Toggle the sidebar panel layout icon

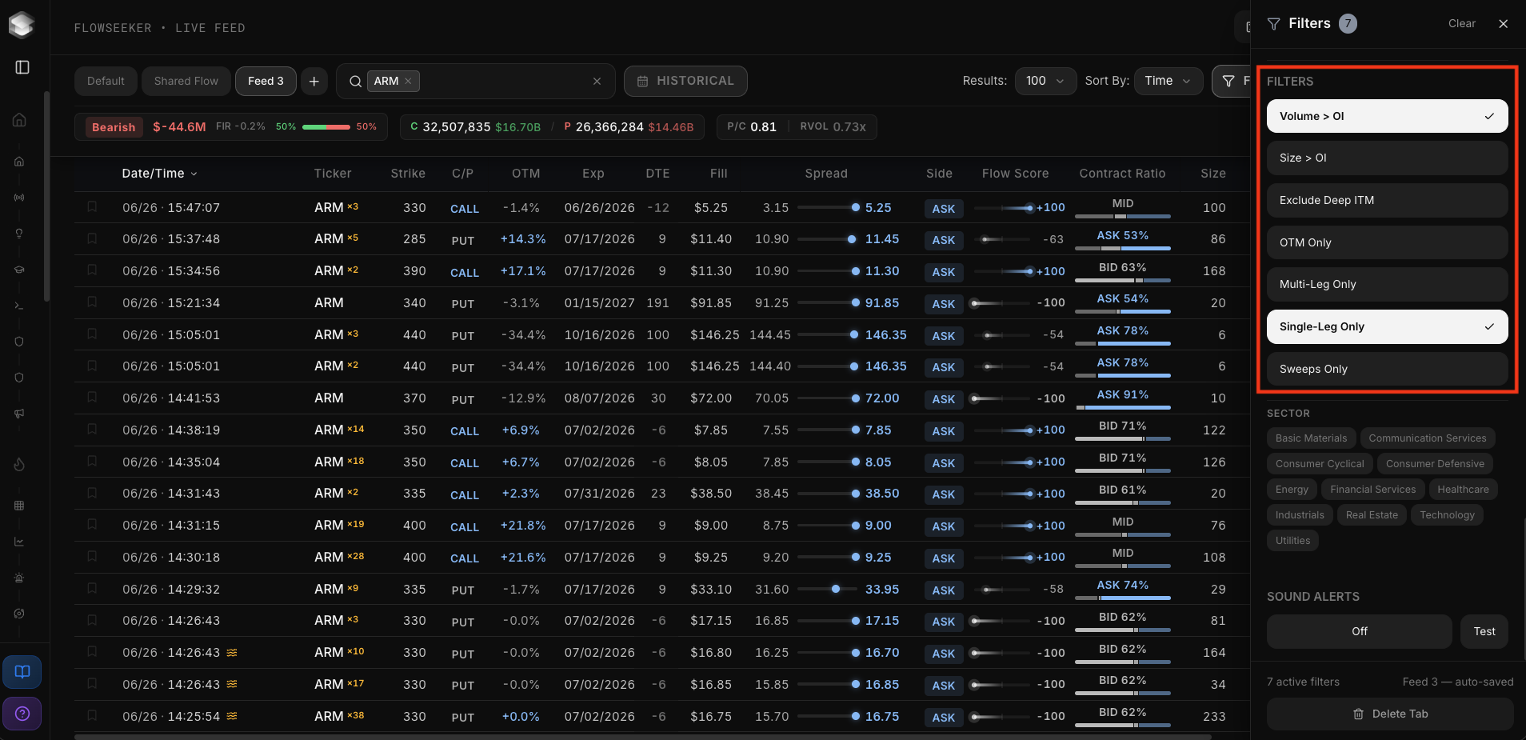coord(22,67)
